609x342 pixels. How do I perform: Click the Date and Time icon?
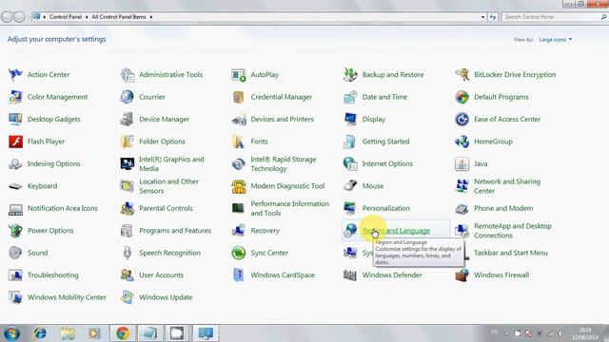point(350,97)
